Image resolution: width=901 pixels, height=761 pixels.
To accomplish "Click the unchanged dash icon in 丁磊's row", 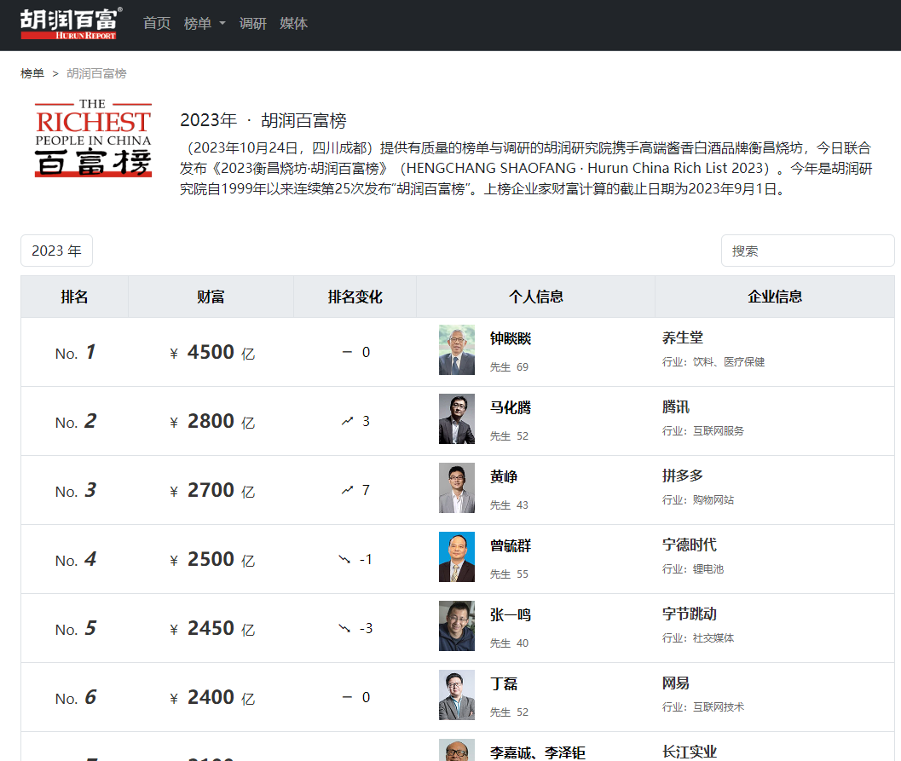I will click(x=347, y=697).
